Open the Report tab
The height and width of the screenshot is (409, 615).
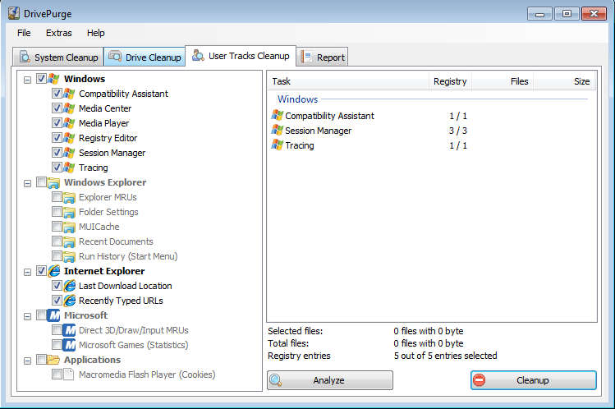(x=323, y=57)
